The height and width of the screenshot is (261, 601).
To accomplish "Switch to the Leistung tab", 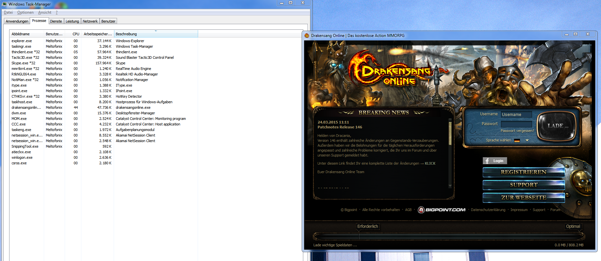I will coord(72,21).
